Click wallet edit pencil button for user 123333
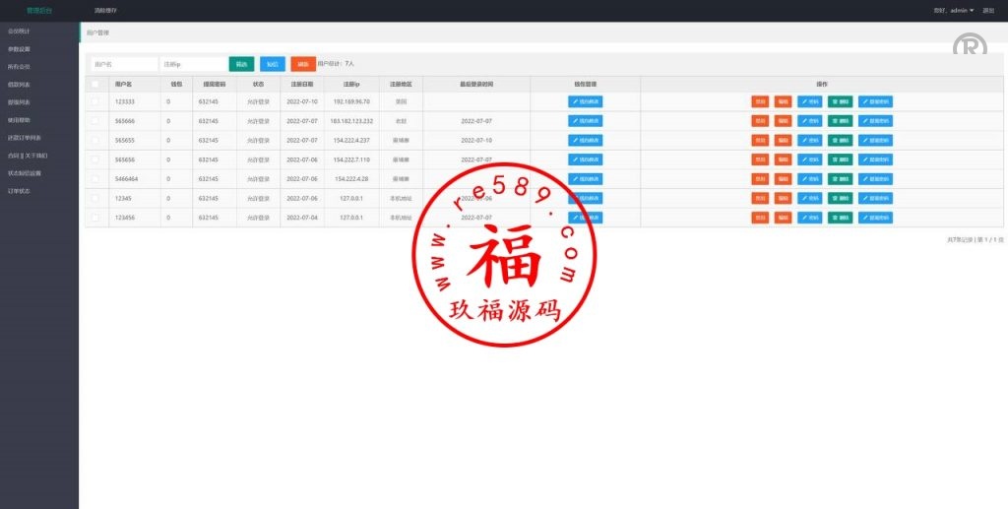Image resolution: width=1008 pixels, height=509 pixels. tap(585, 101)
